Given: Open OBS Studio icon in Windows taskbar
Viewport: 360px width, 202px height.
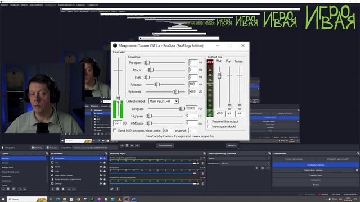Looking at the screenshot, I should point(127,199).
